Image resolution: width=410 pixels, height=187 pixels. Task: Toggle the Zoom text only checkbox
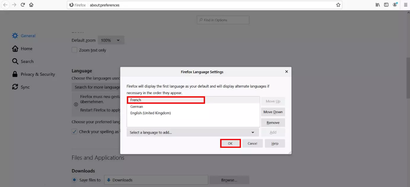click(74, 50)
